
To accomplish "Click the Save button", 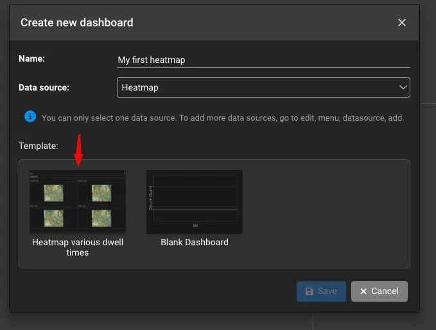I will (321, 291).
